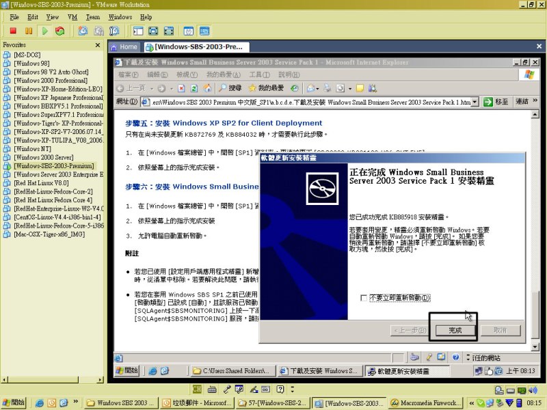
Task: Click the revert to snapshot icon
Action: (x=98, y=31)
